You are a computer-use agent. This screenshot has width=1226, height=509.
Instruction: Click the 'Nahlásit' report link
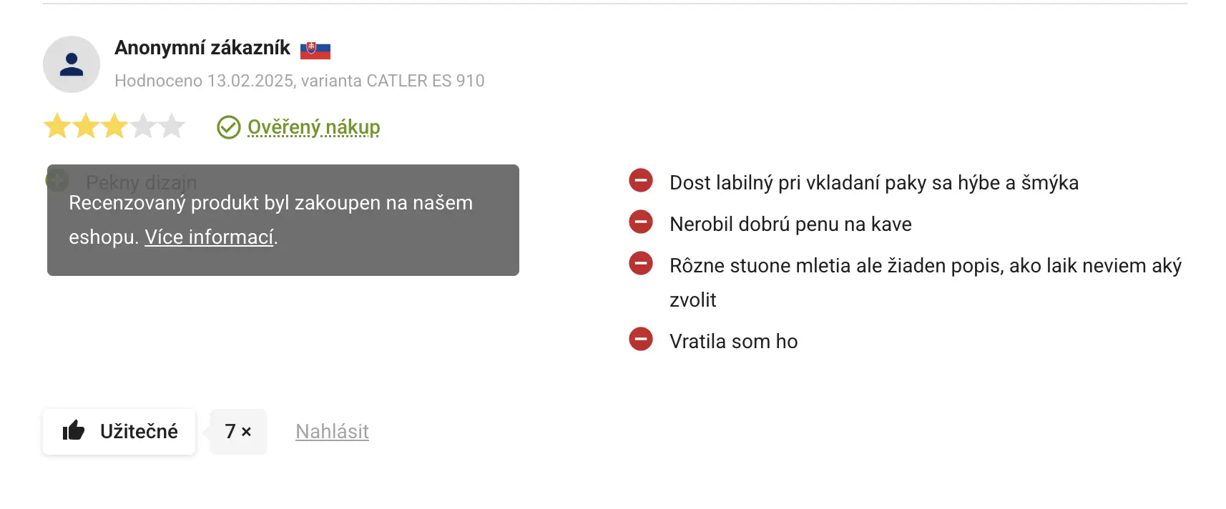pos(332,431)
